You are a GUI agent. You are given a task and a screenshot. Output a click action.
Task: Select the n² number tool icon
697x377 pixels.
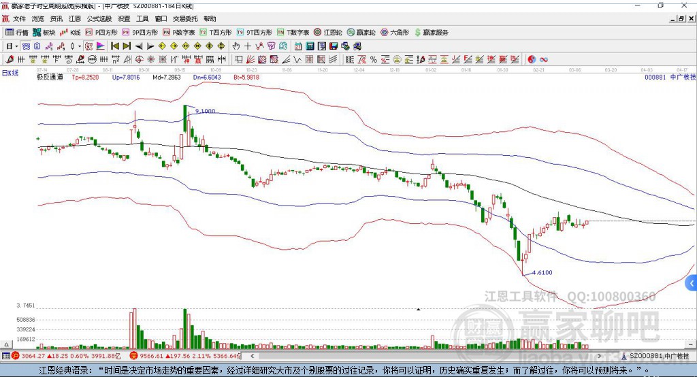tap(116, 60)
